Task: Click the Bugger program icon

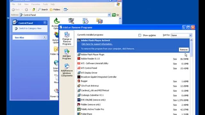Action: pyautogui.click(x=79, y=81)
